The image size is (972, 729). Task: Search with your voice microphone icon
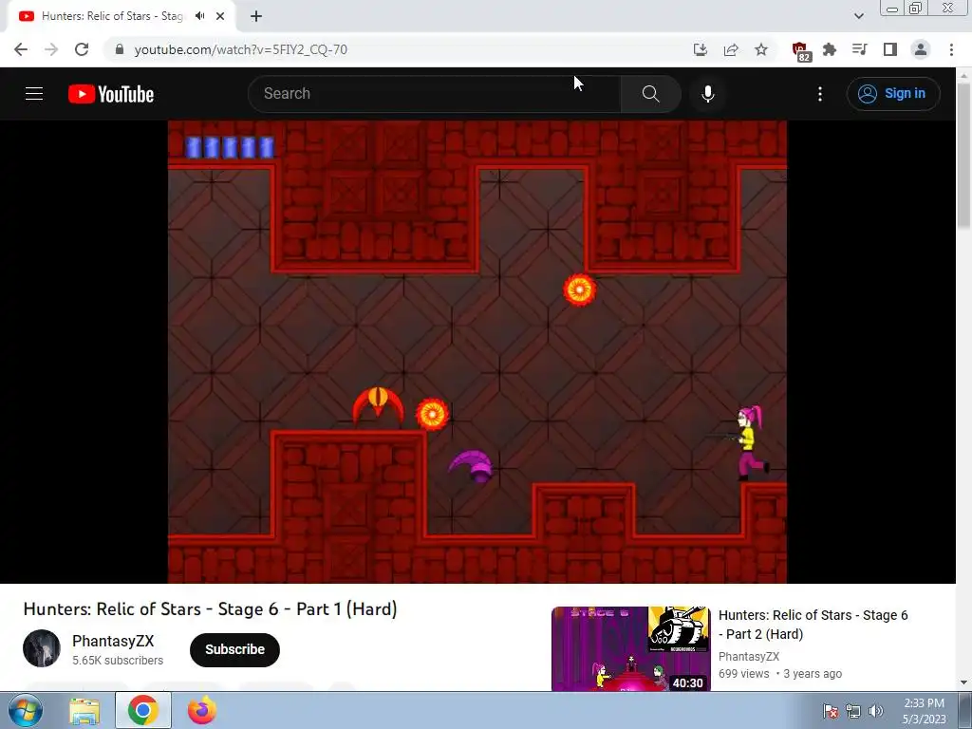pyautogui.click(x=708, y=94)
